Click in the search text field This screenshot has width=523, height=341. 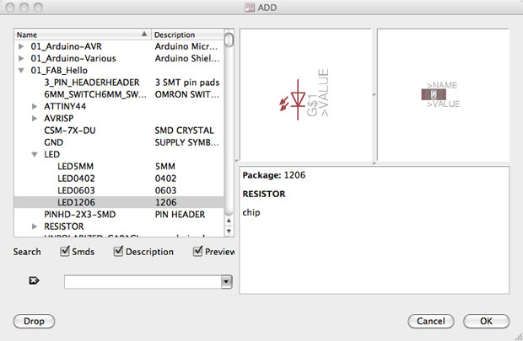pyautogui.click(x=143, y=282)
